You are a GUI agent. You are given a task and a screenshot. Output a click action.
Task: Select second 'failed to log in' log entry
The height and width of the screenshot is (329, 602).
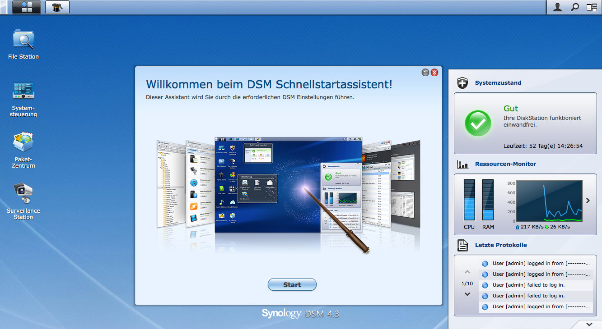pos(536,296)
